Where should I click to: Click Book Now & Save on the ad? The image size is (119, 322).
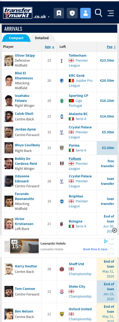(95, 249)
